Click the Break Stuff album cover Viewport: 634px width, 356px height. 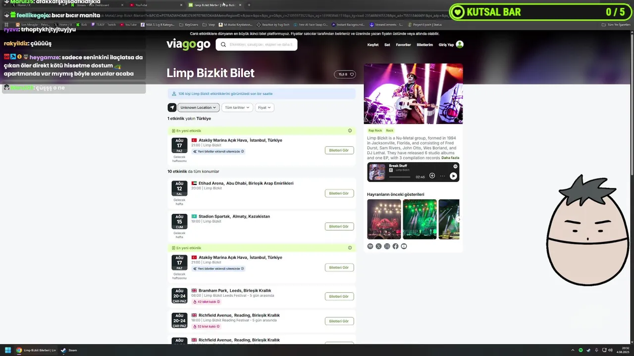tap(377, 172)
